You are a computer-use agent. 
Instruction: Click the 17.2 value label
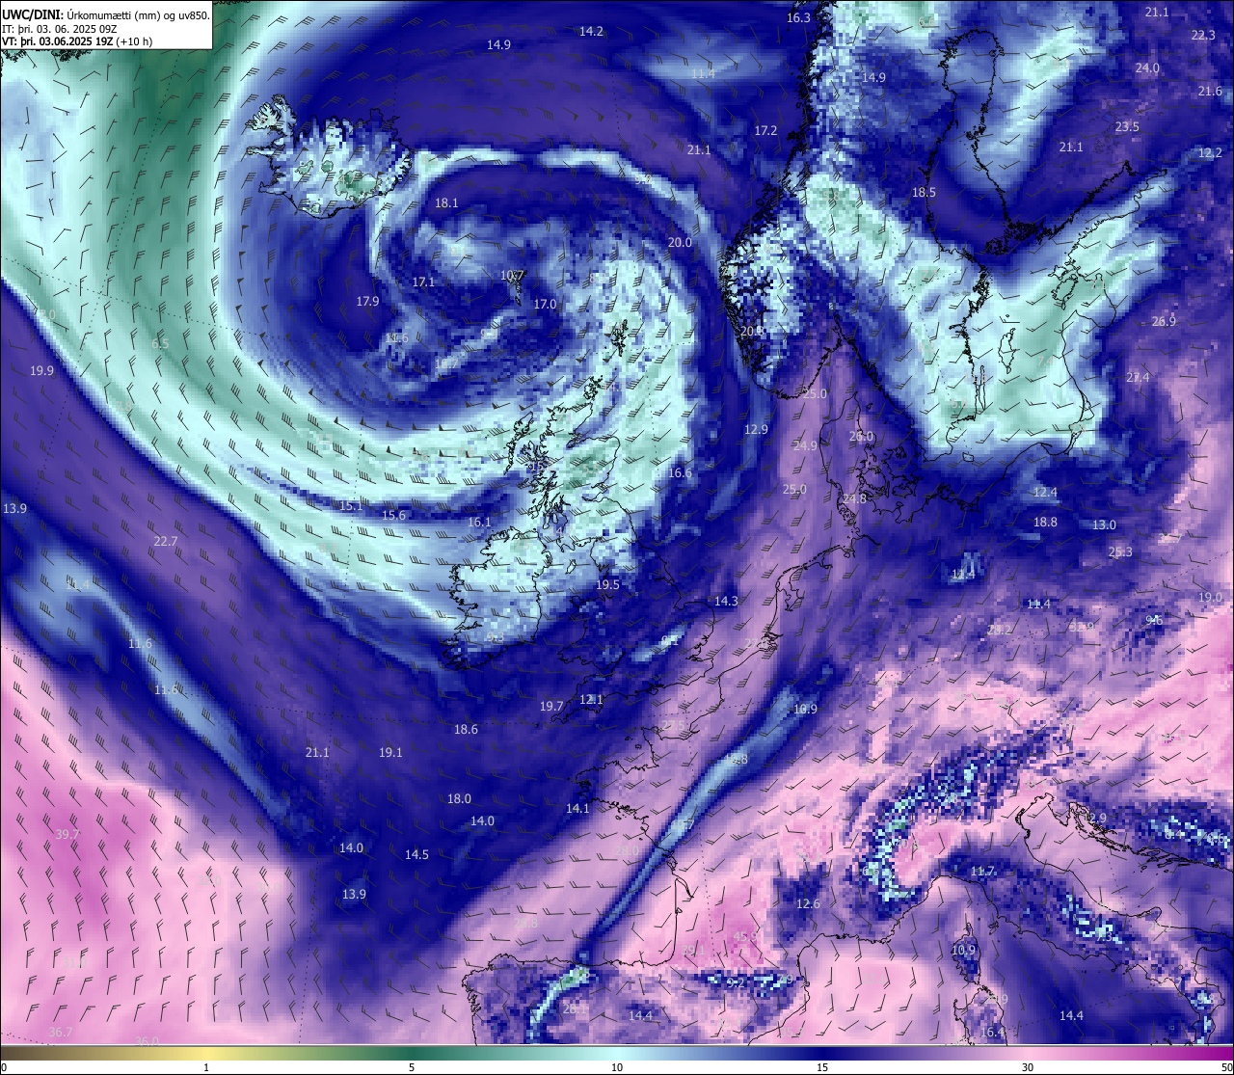pyautogui.click(x=765, y=130)
